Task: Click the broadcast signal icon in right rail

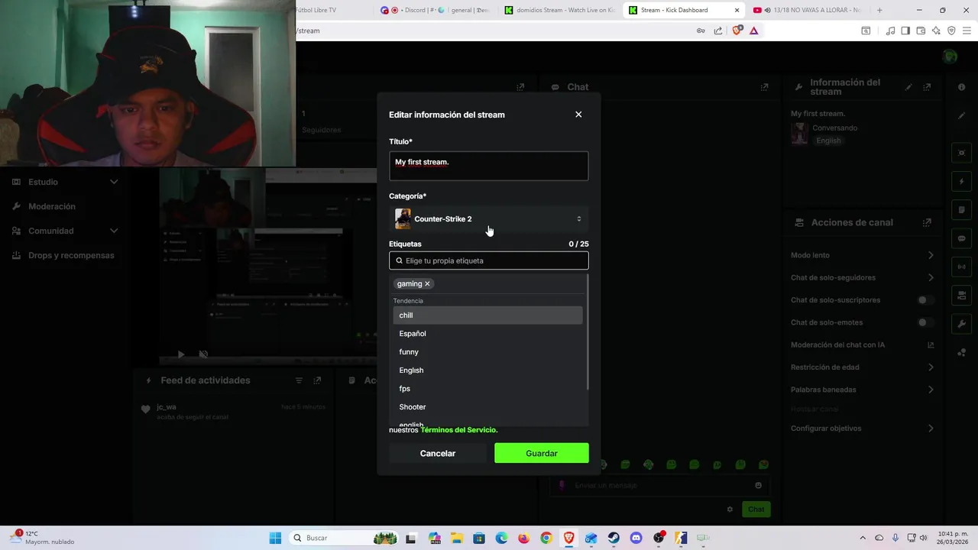Action: tap(962, 267)
